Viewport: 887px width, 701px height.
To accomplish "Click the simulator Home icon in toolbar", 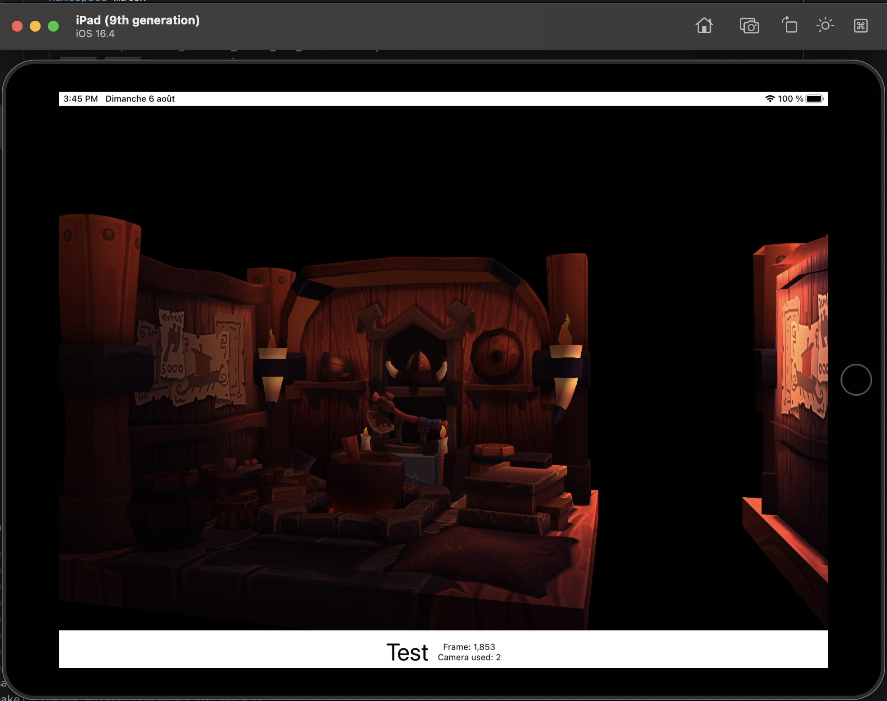I will (x=704, y=25).
